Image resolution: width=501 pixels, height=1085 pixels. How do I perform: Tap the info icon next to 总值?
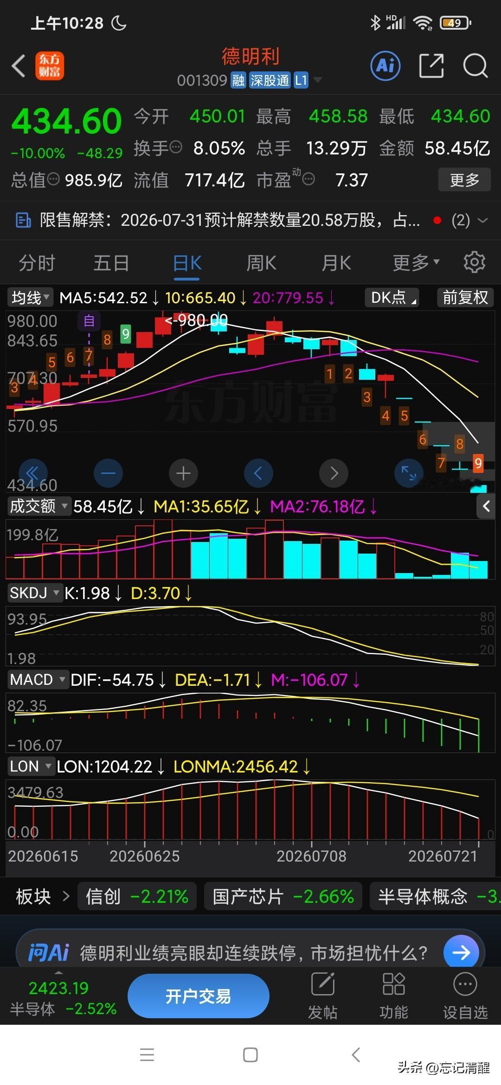53,179
